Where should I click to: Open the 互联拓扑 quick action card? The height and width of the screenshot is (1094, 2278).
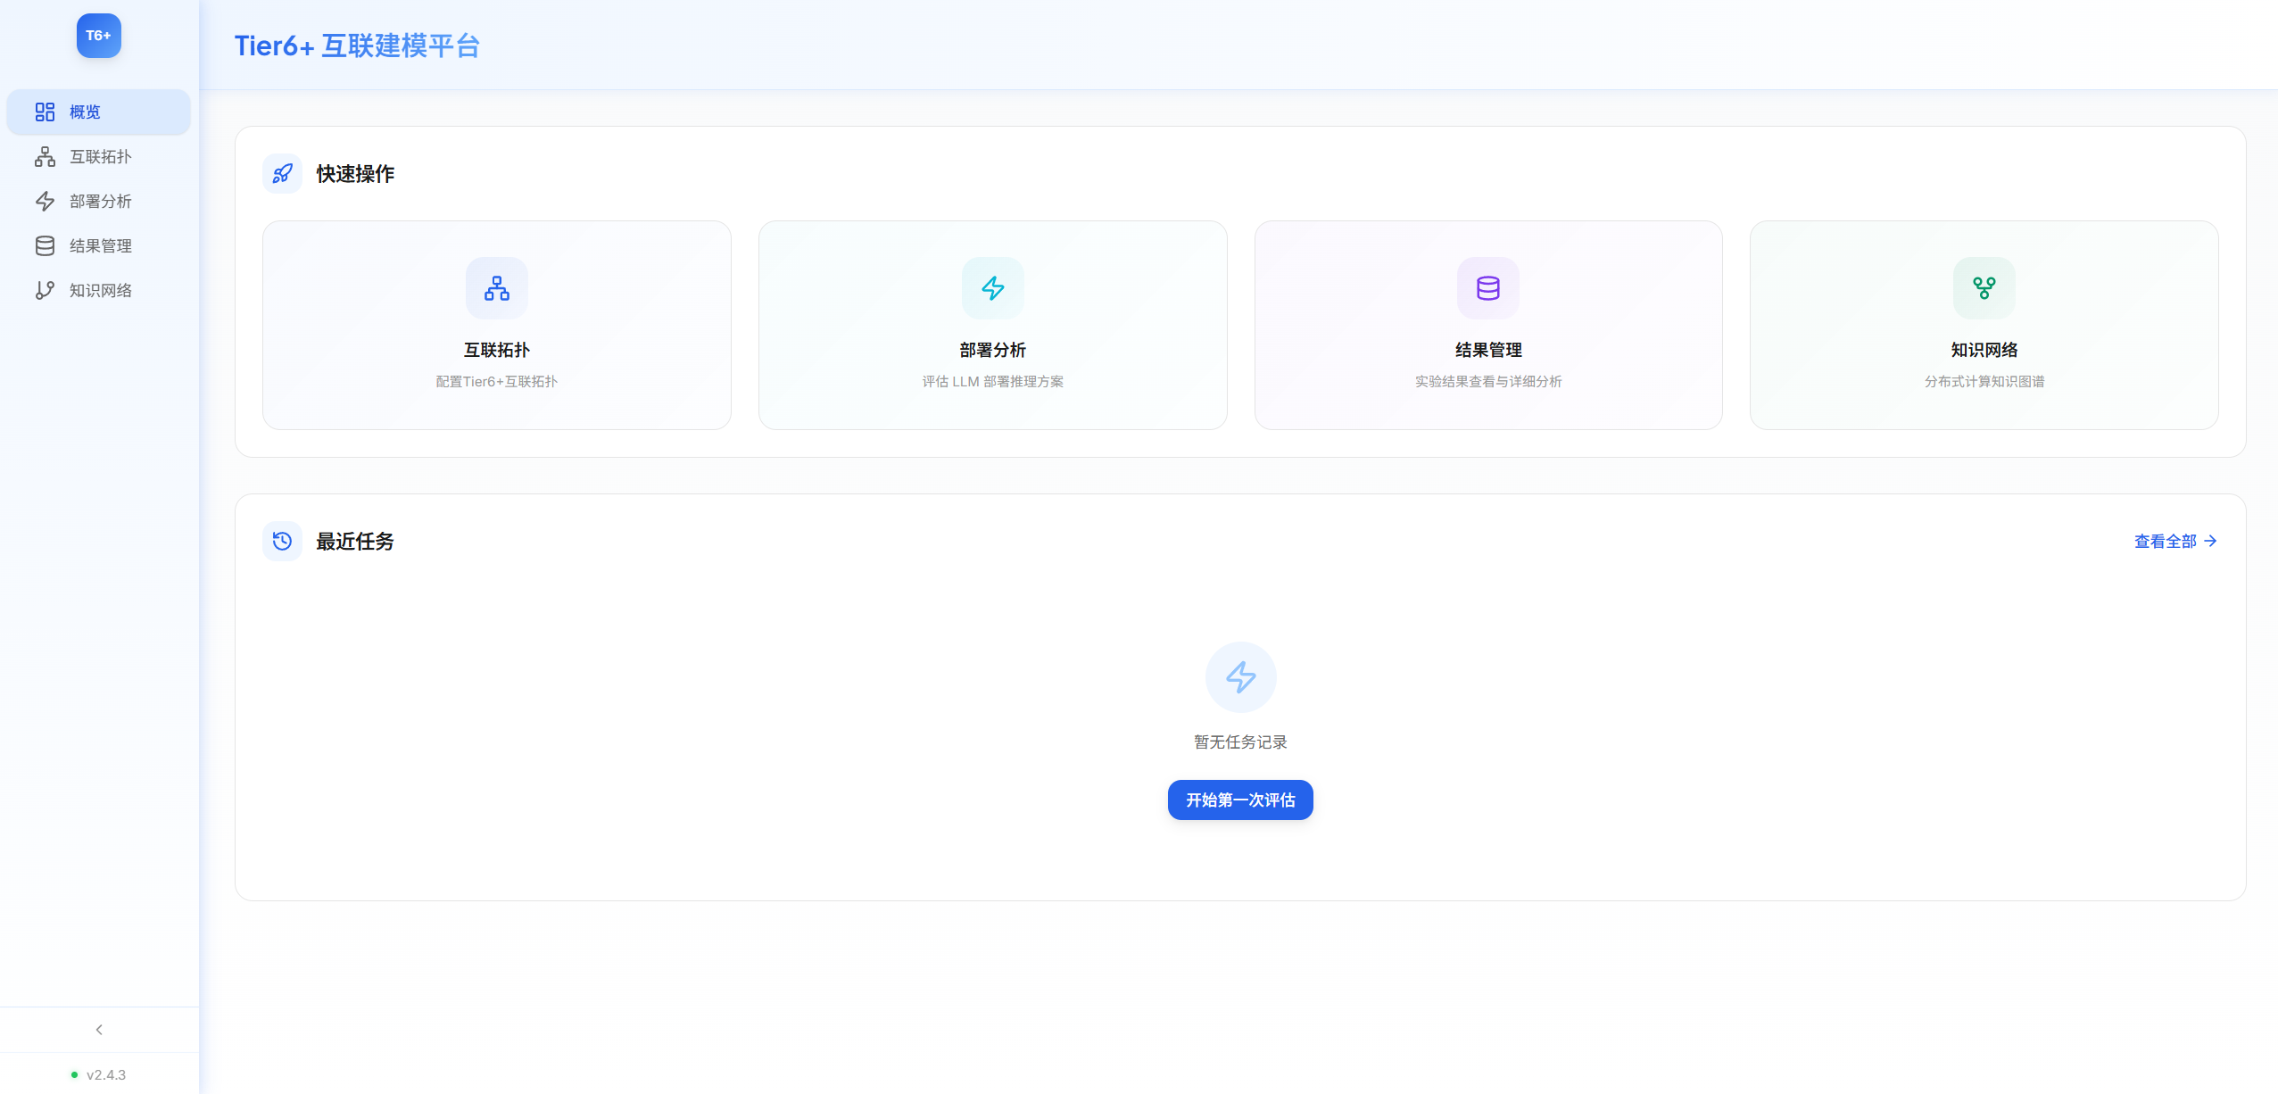496,326
